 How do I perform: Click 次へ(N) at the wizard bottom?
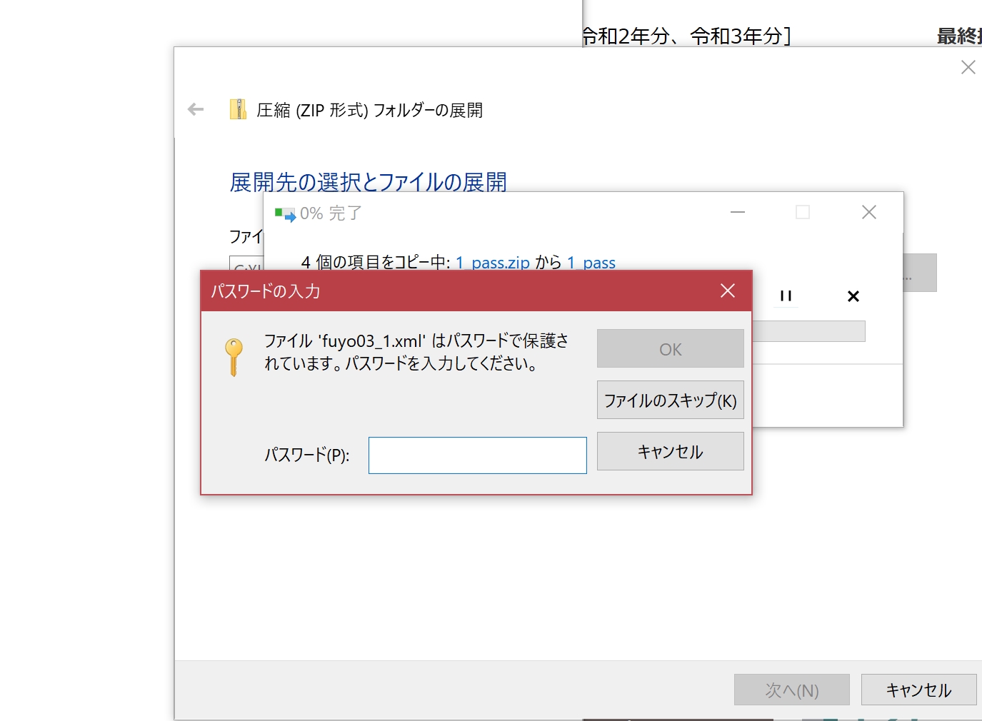791,690
